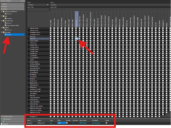Open the Same Net Spacing section
171x128 pixels.
(x=12, y=116)
